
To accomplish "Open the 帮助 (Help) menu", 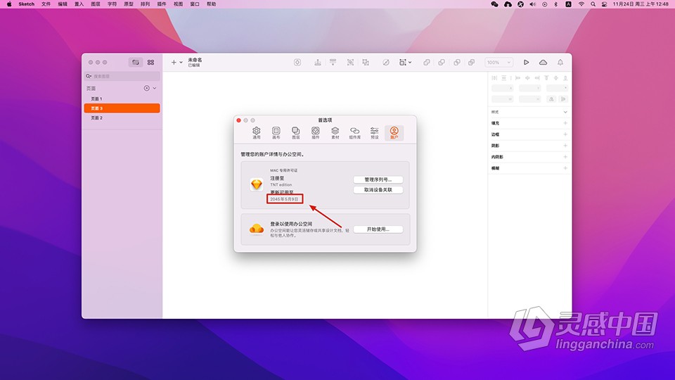I will 212,4.
